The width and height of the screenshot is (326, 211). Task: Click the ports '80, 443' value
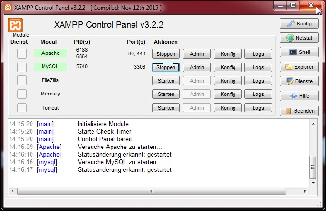[x=137, y=54]
